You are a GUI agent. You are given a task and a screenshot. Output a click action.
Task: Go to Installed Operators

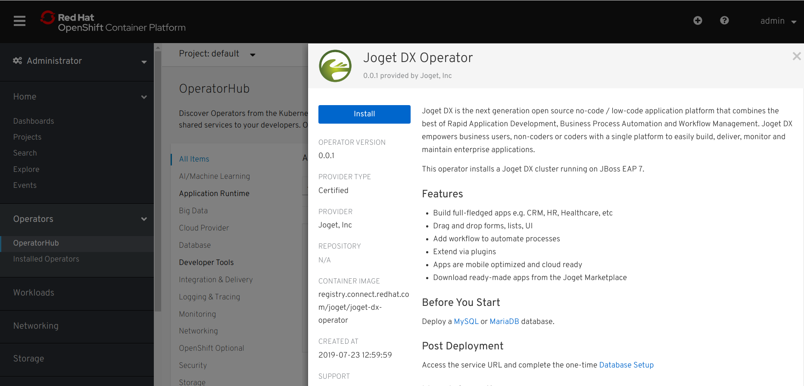tap(46, 259)
